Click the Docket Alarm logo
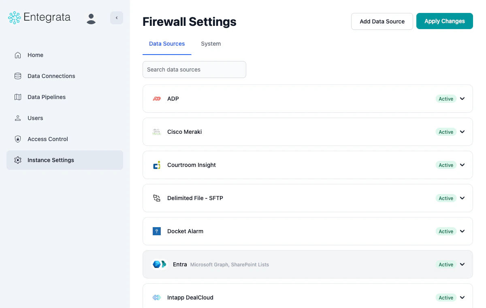 [157, 231]
